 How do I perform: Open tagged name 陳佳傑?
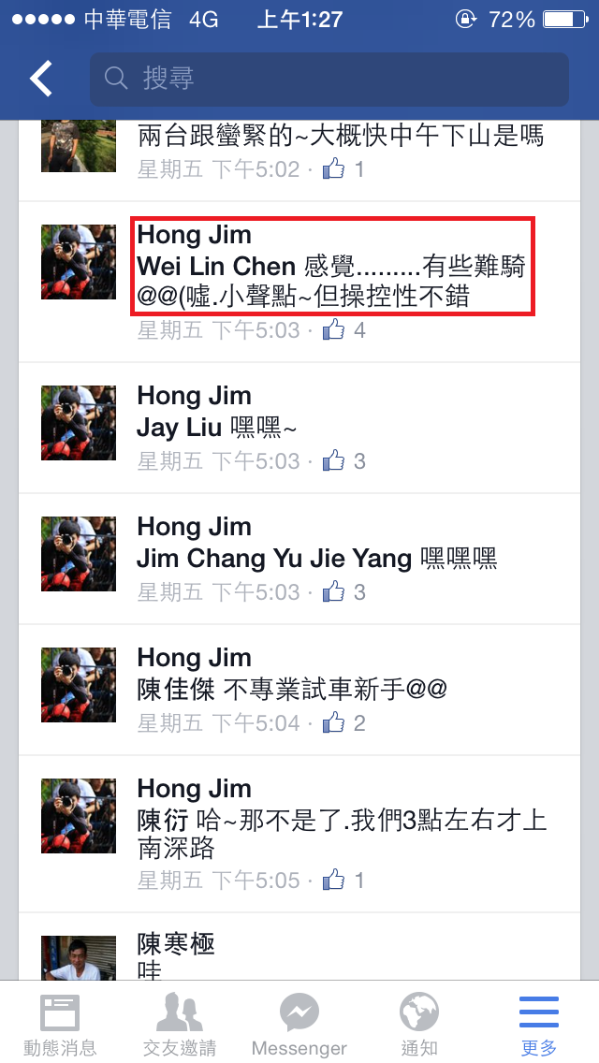click(176, 690)
